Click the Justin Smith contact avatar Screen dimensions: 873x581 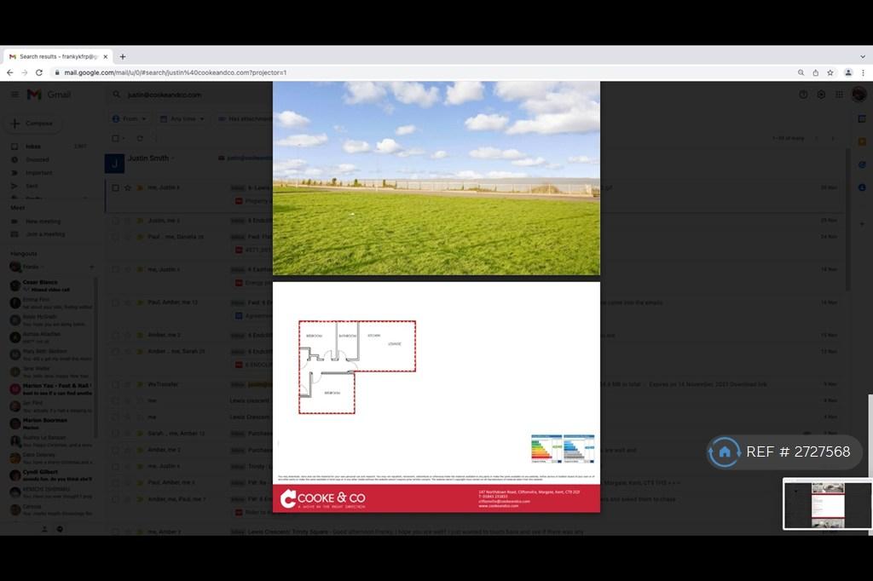click(115, 164)
